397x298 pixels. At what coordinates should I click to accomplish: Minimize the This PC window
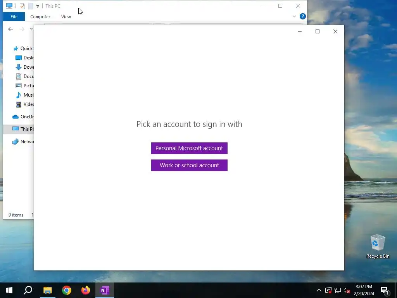pos(263,6)
